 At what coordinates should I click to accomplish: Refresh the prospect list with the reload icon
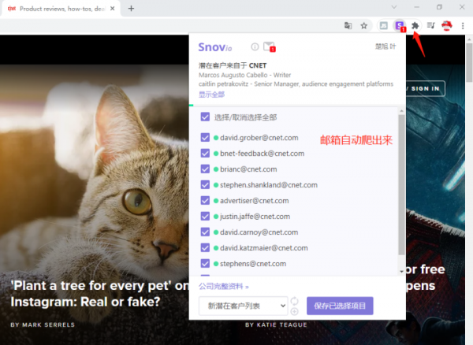[294, 301]
